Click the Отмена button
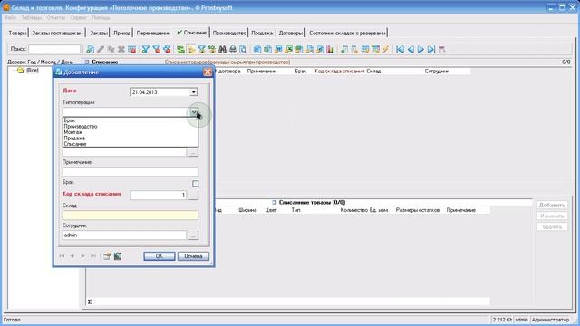580x326 pixels. [x=193, y=256]
